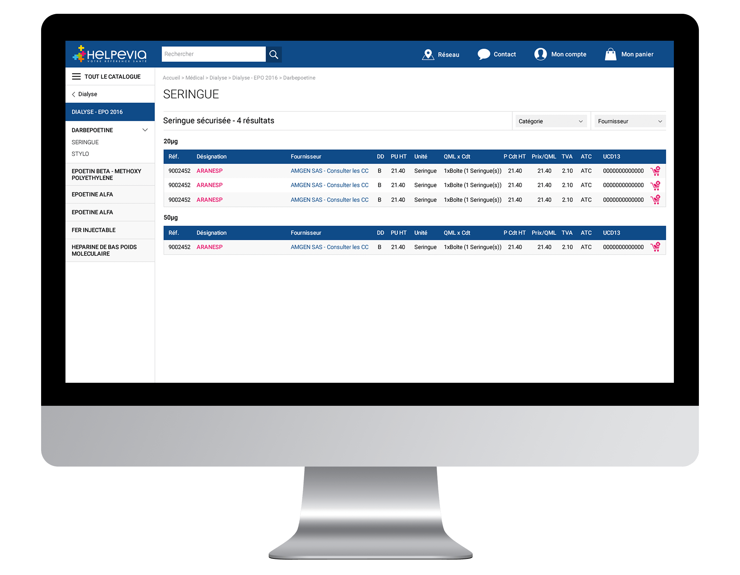The height and width of the screenshot is (575, 740).
Task: Click in the Rechercher search field
Action: tap(213, 54)
